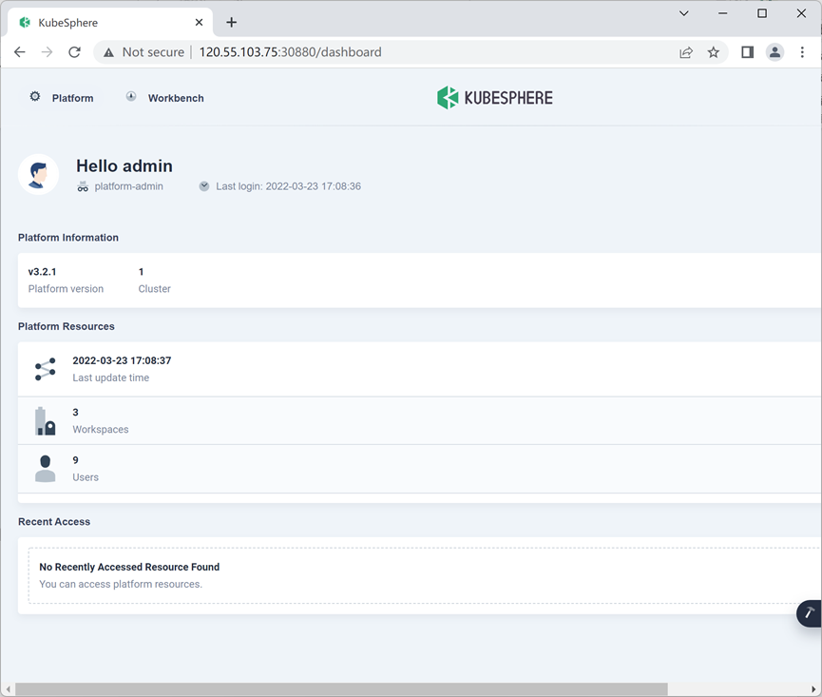The width and height of the screenshot is (822, 697).
Task: Click the 'Hello admin' heading
Action: tap(124, 165)
